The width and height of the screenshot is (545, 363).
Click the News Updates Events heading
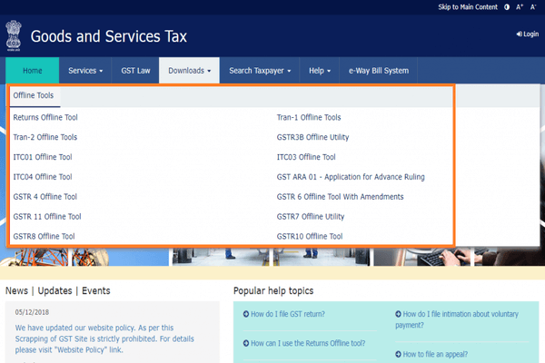[58, 290]
